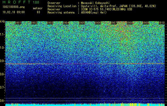This screenshot has height=106, width=167.
Task: Select the 0908 time marker
Action: tap(130, 23)
